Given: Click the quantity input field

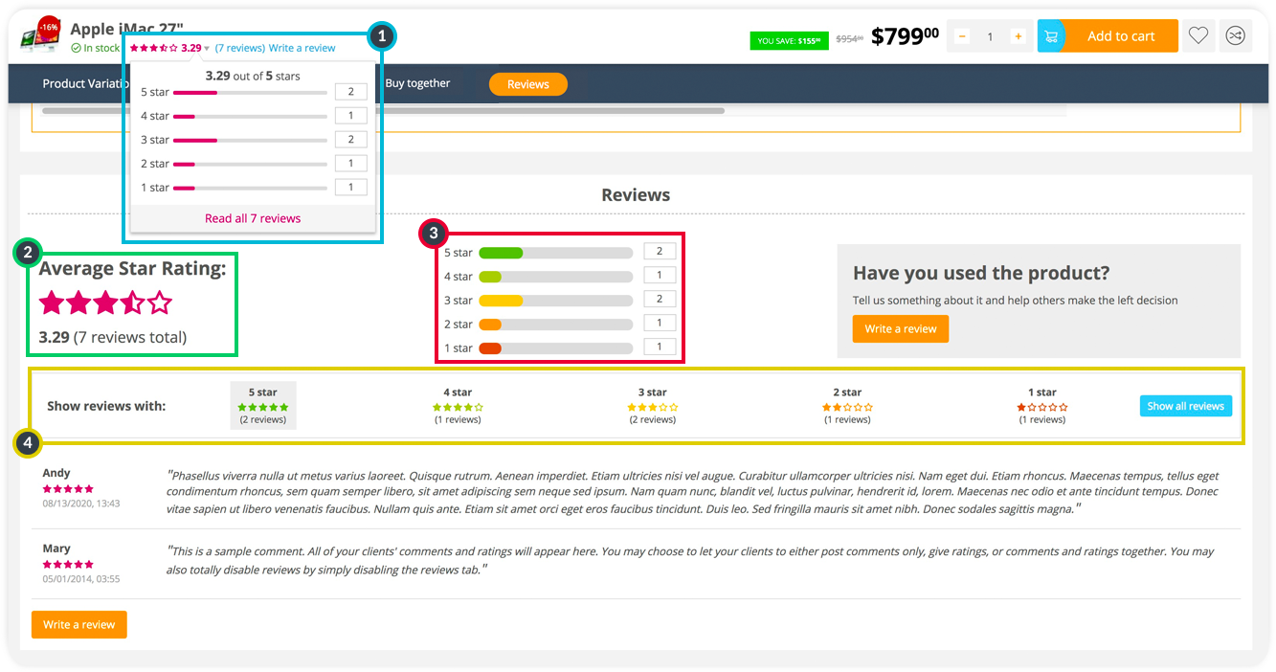Looking at the screenshot, I should 990,36.
